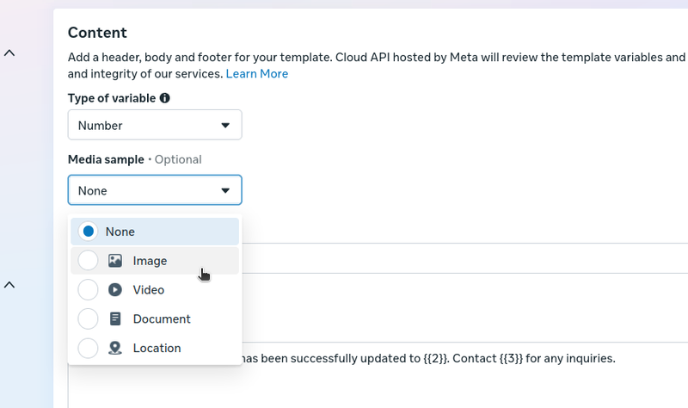The width and height of the screenshot is (688, 408).
Task: Click the map pin icon in the Location option
Action: tap(115, 348)
